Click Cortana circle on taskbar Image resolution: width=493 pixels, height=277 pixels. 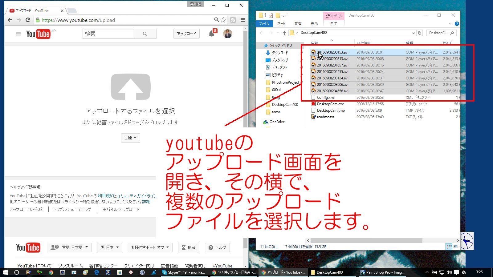pos(17,272)
